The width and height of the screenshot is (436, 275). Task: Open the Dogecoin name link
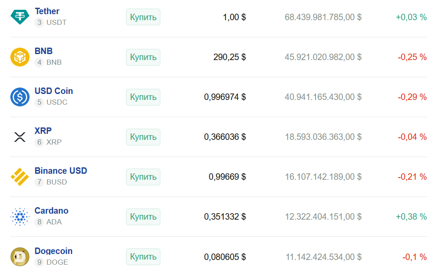pos(54,251)
